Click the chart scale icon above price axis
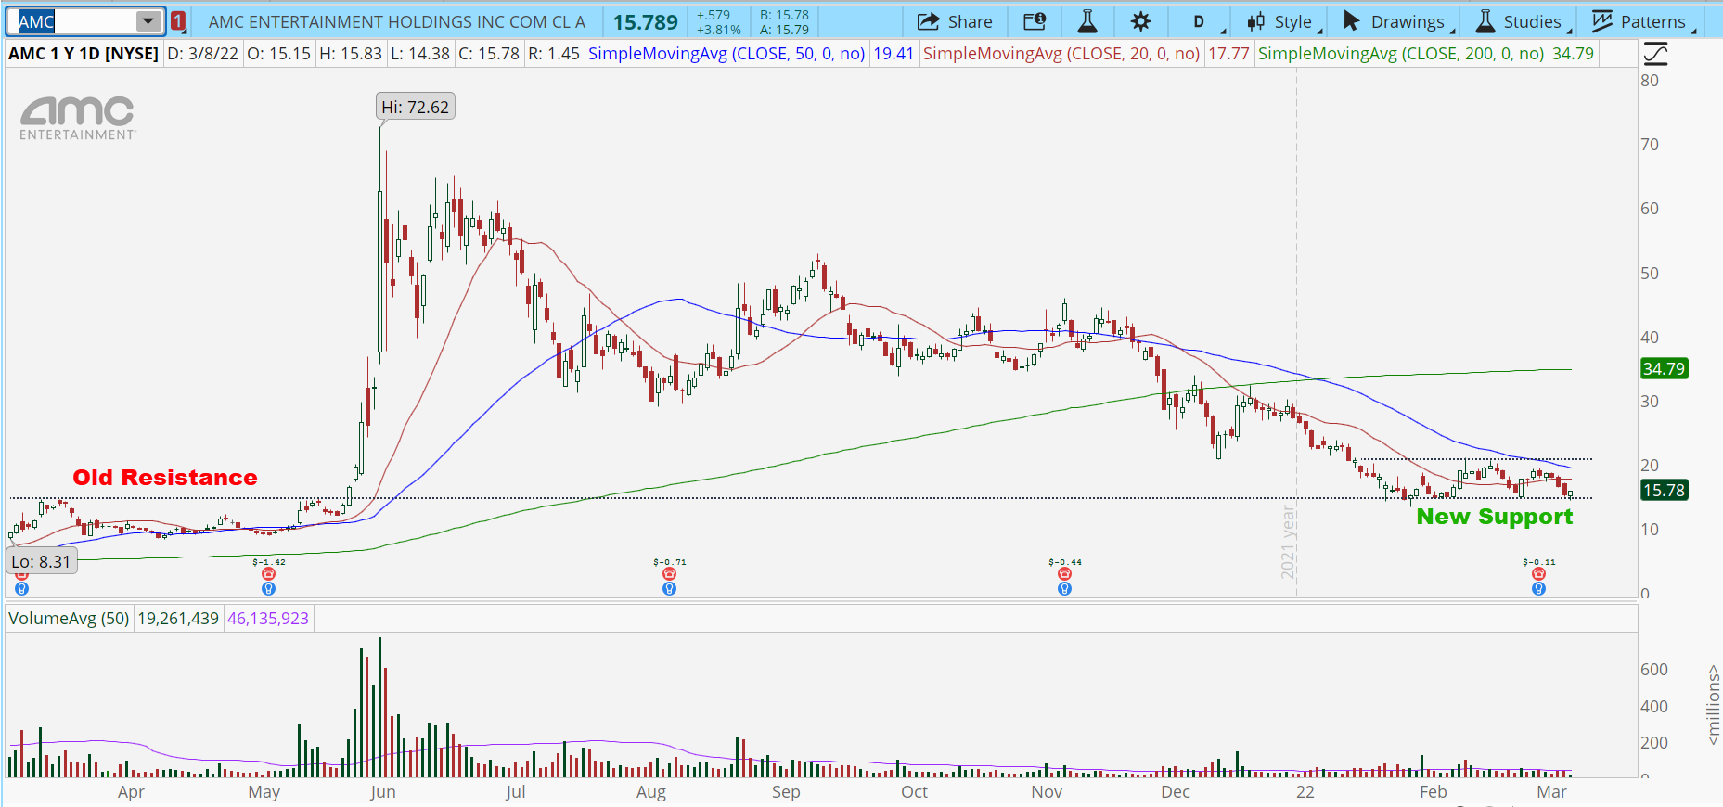The image size is (1723, 807). 1655,54
